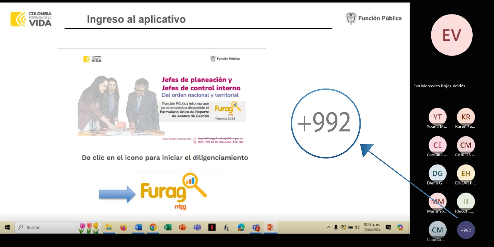494x247 pixels.
Task: Switch to Microsoft Edge in the taskbar
Action: coord(241,228)
